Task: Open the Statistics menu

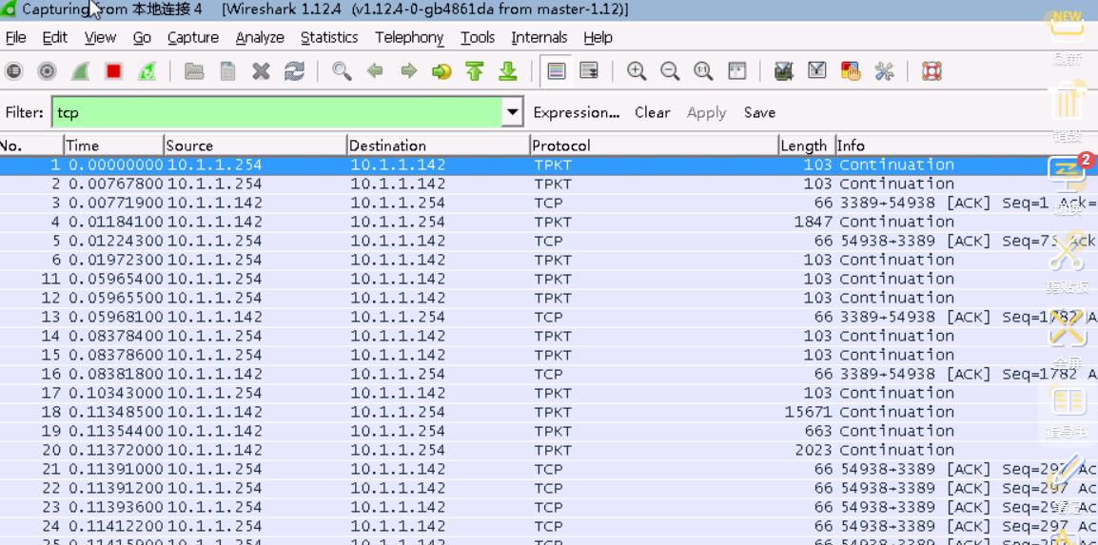Action: click(329, 38)
